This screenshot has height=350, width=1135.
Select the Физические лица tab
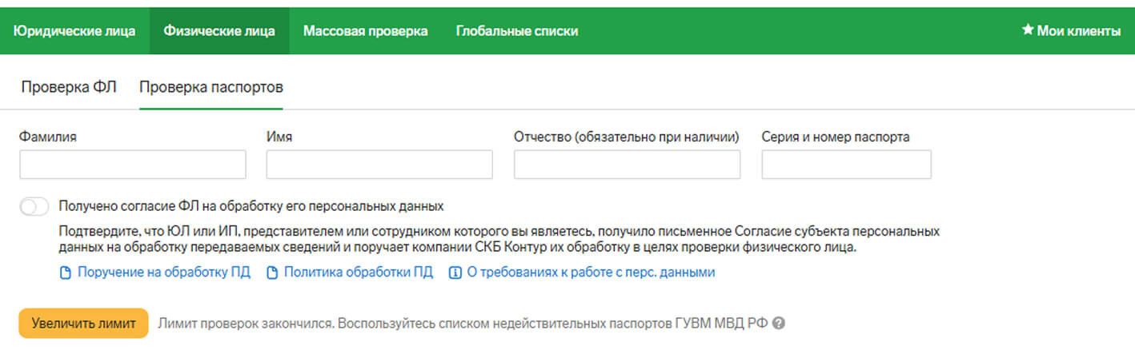219,31
